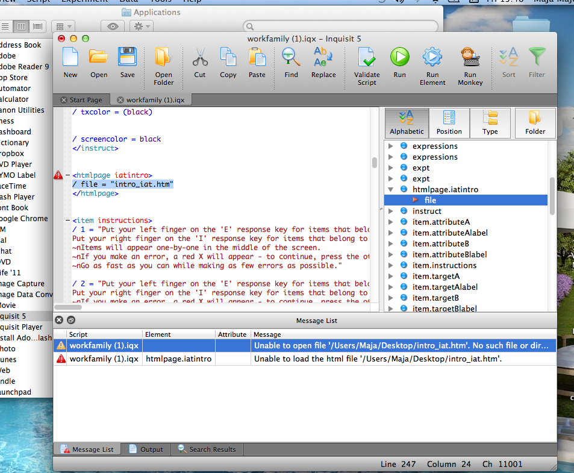
Task: Select 'Unable to load the html file' row
Action: point(305,359)
